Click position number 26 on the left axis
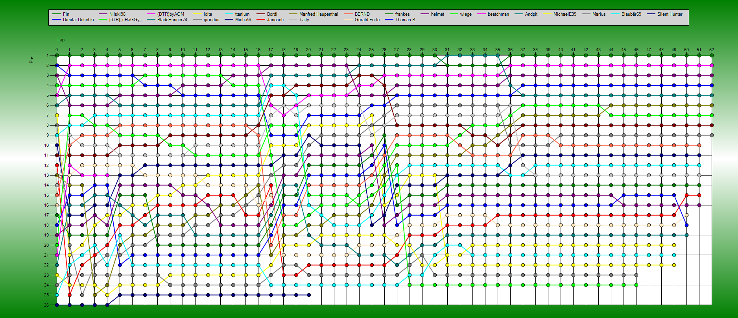This screenshot has width=738, height=318. [46, 305]
